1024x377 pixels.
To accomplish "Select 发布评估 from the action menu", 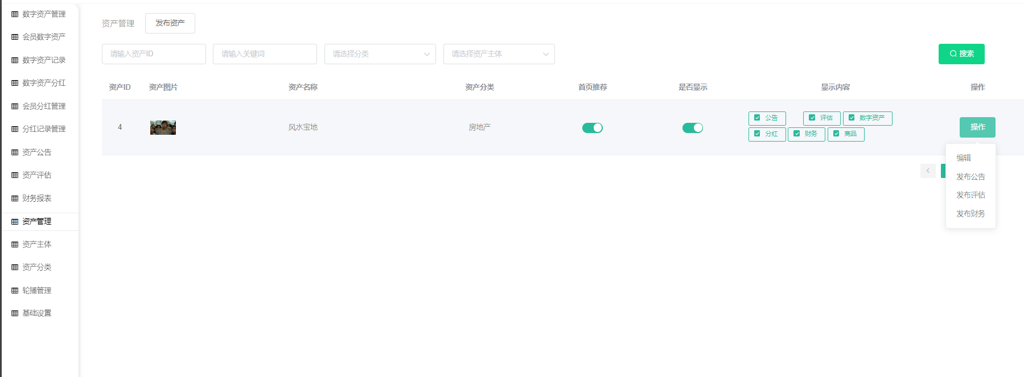I will tap(970, 195).
